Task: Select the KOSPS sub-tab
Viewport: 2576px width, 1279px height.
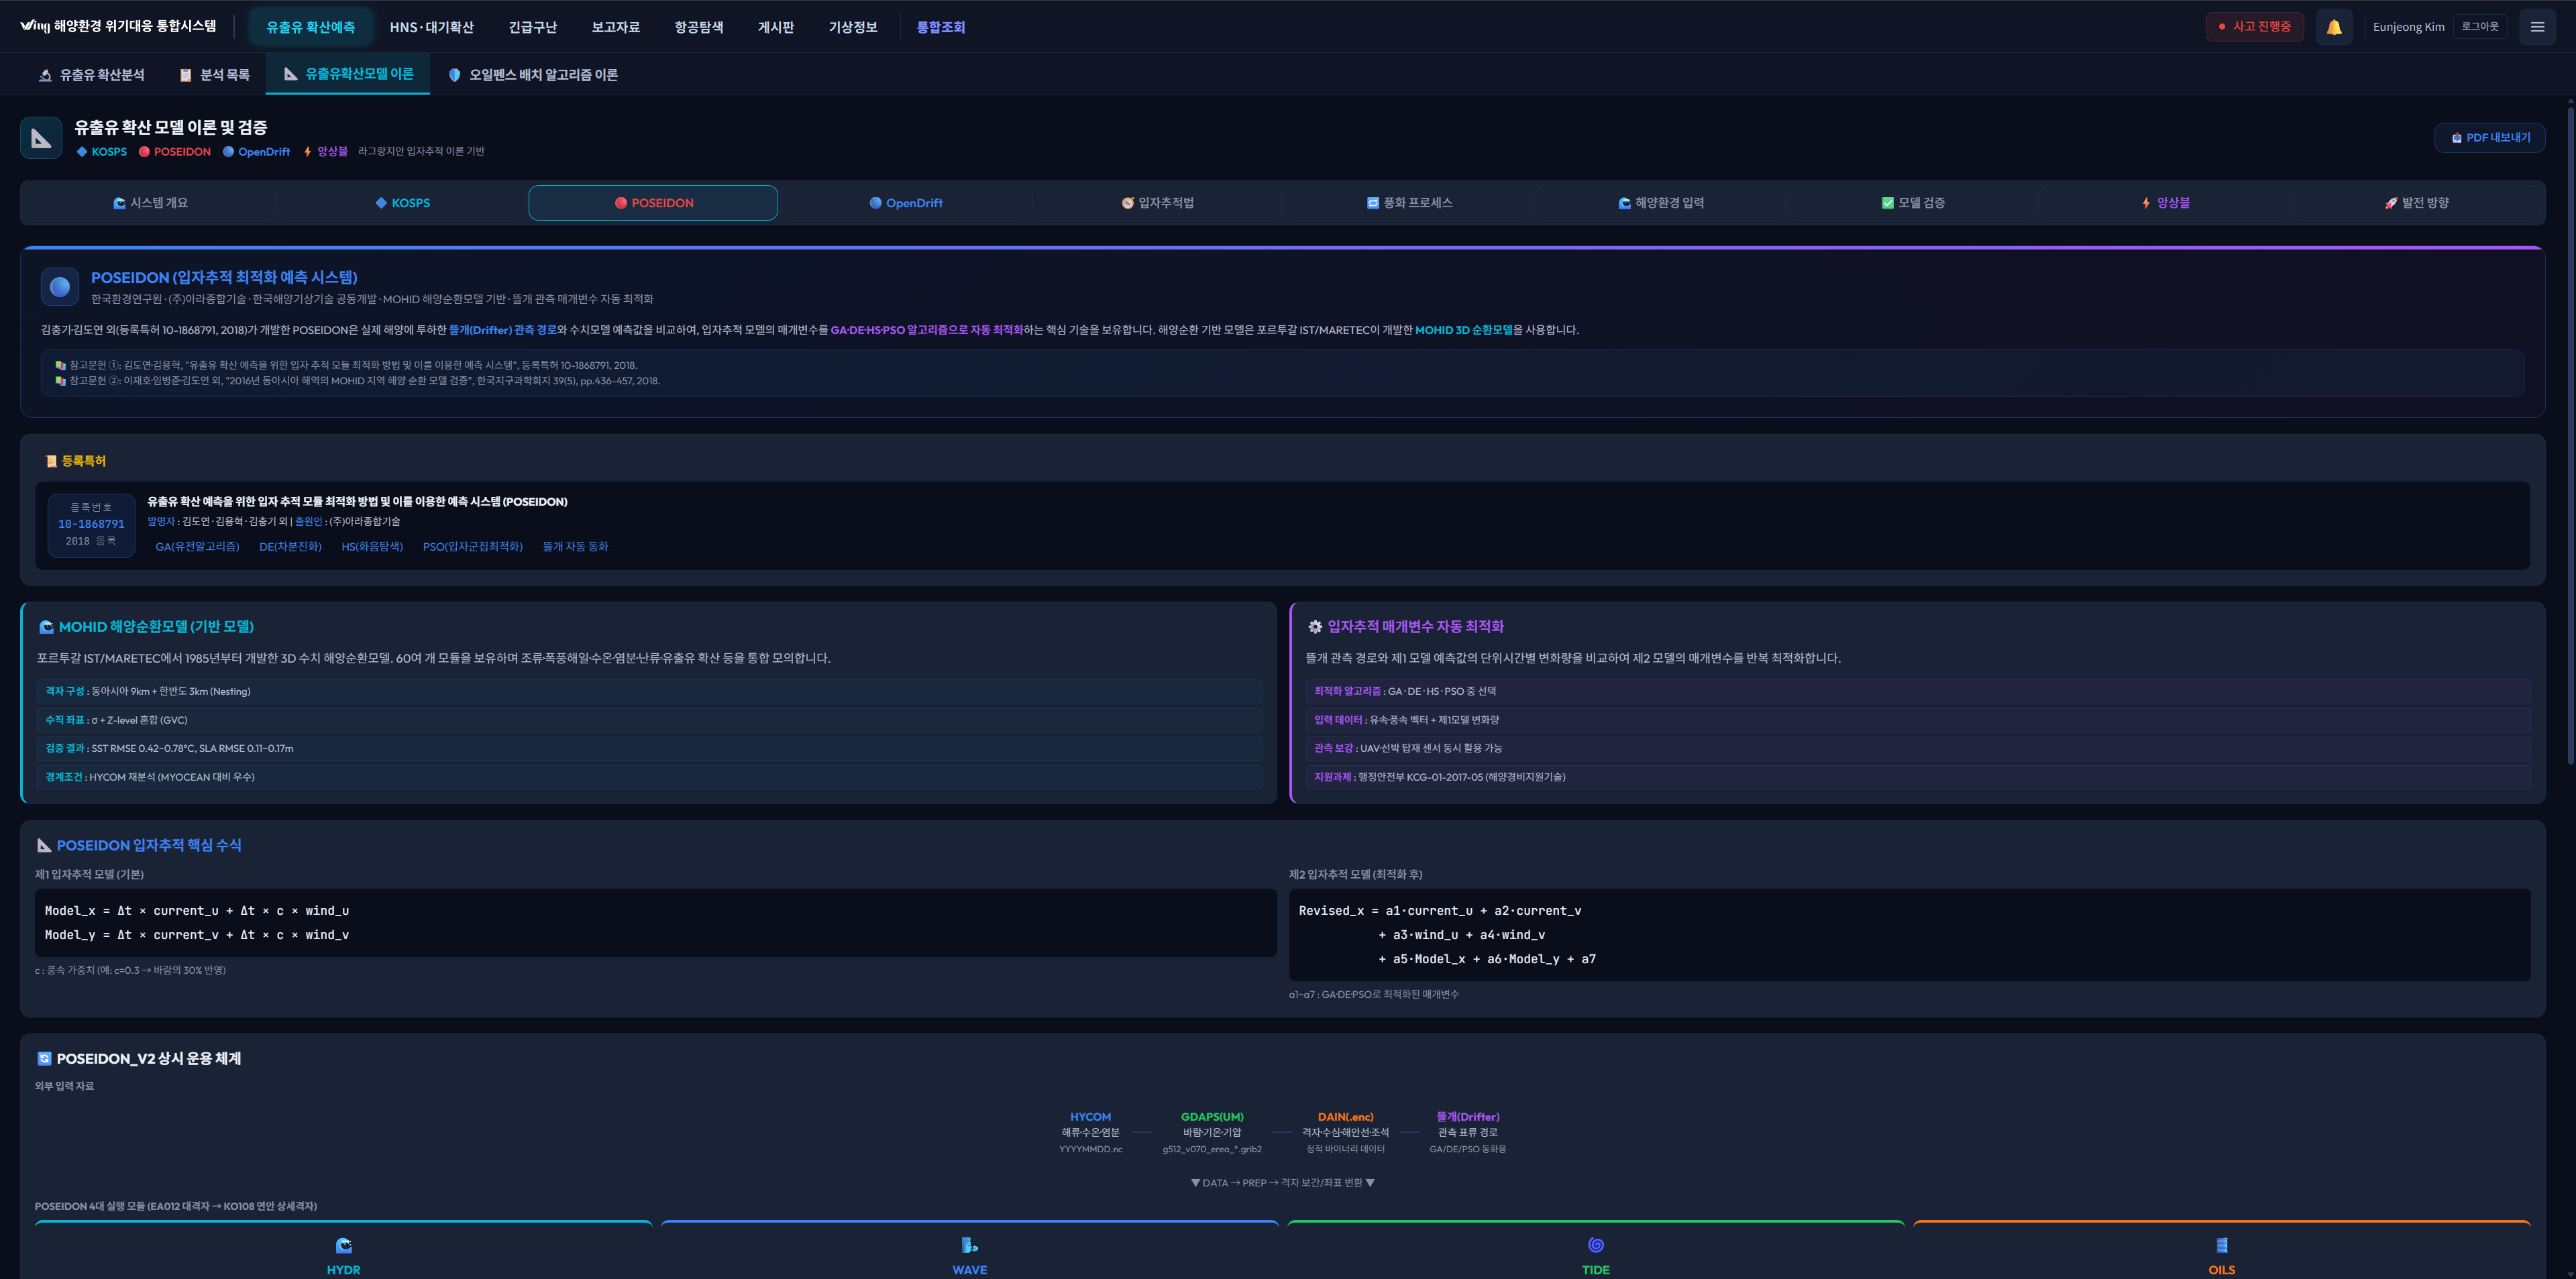Action: (x=402, y=203)
